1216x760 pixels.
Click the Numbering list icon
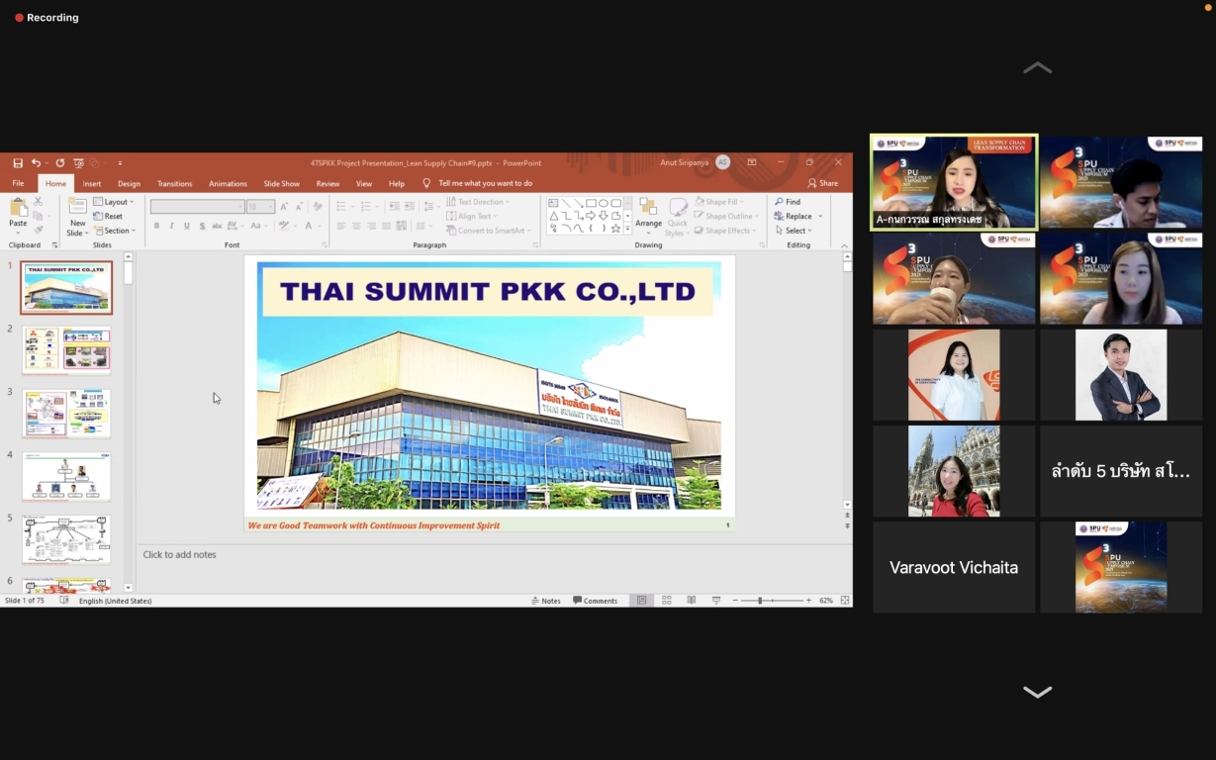tap(368, 207)
